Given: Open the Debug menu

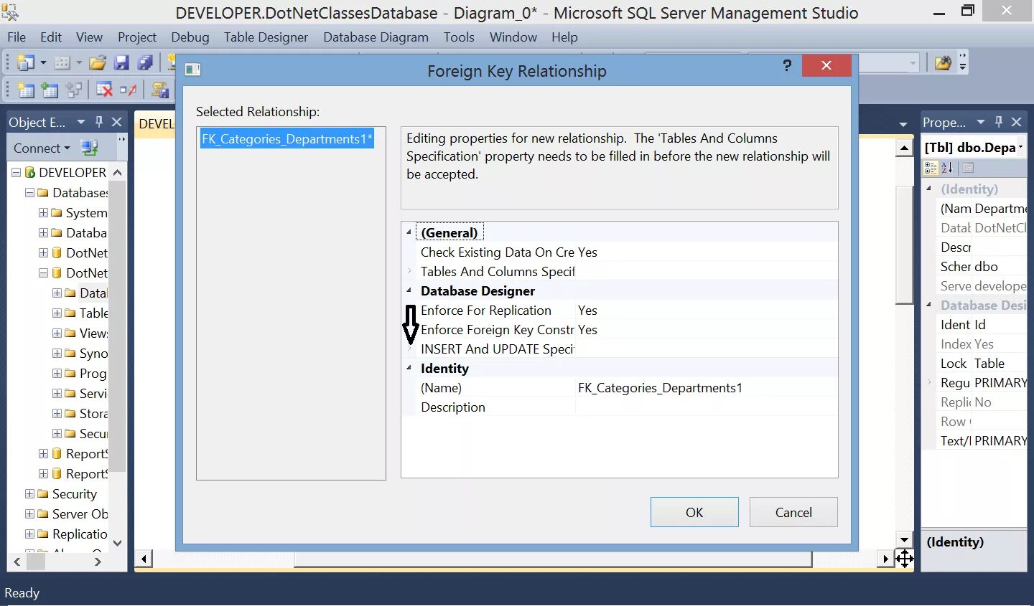Looking at the screenshot, I should point(190,37).
